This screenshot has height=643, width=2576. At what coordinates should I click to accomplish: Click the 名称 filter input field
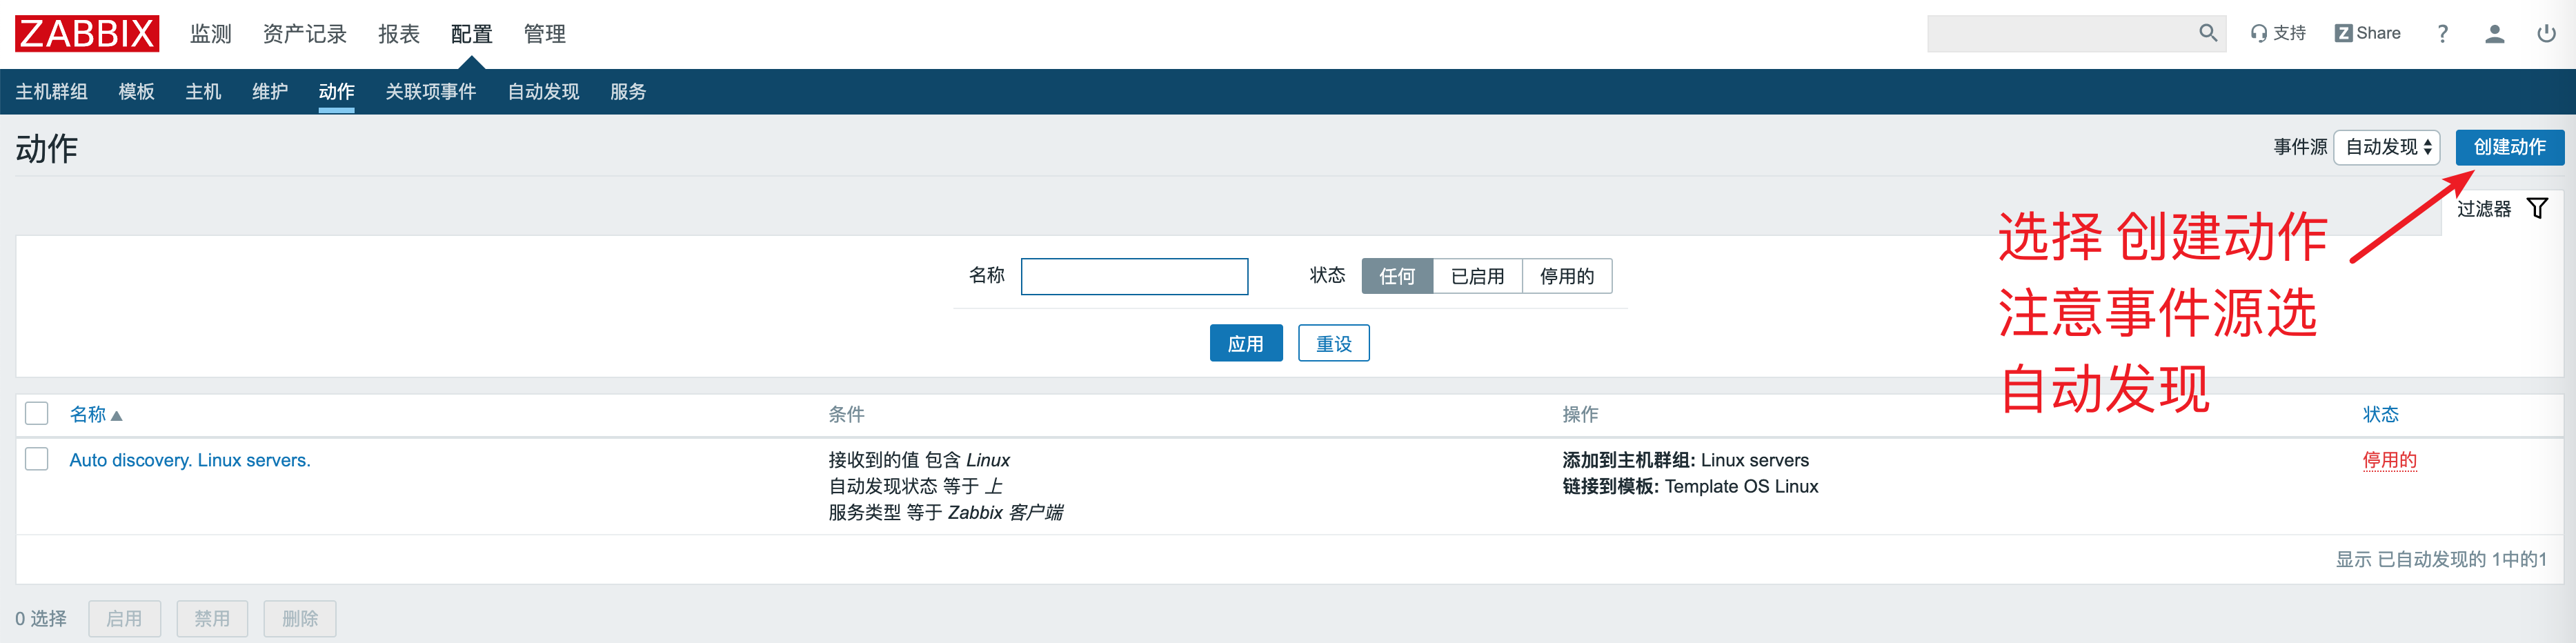point(1134,276)
